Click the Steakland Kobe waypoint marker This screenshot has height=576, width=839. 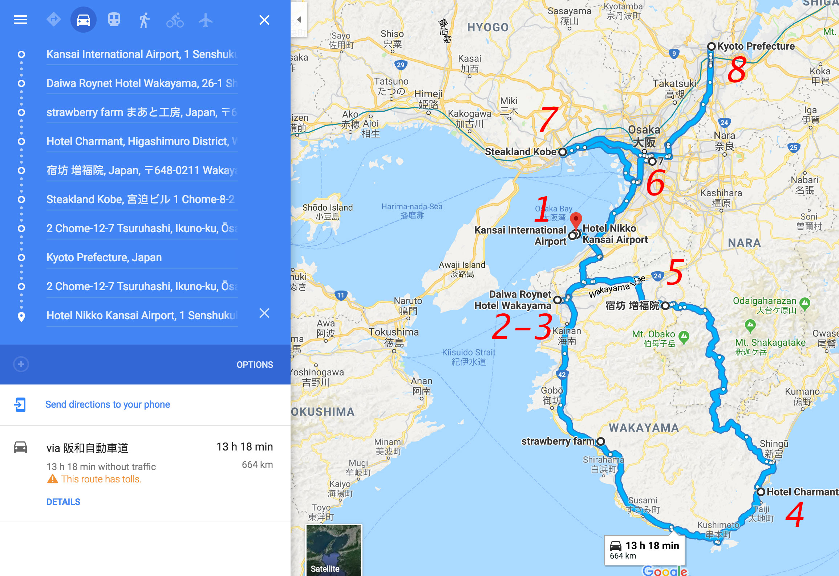(563, 152)
